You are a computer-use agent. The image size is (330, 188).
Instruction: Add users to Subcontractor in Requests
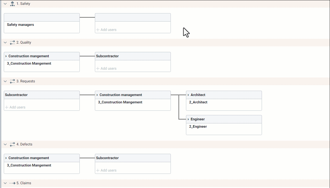[15, 107]
